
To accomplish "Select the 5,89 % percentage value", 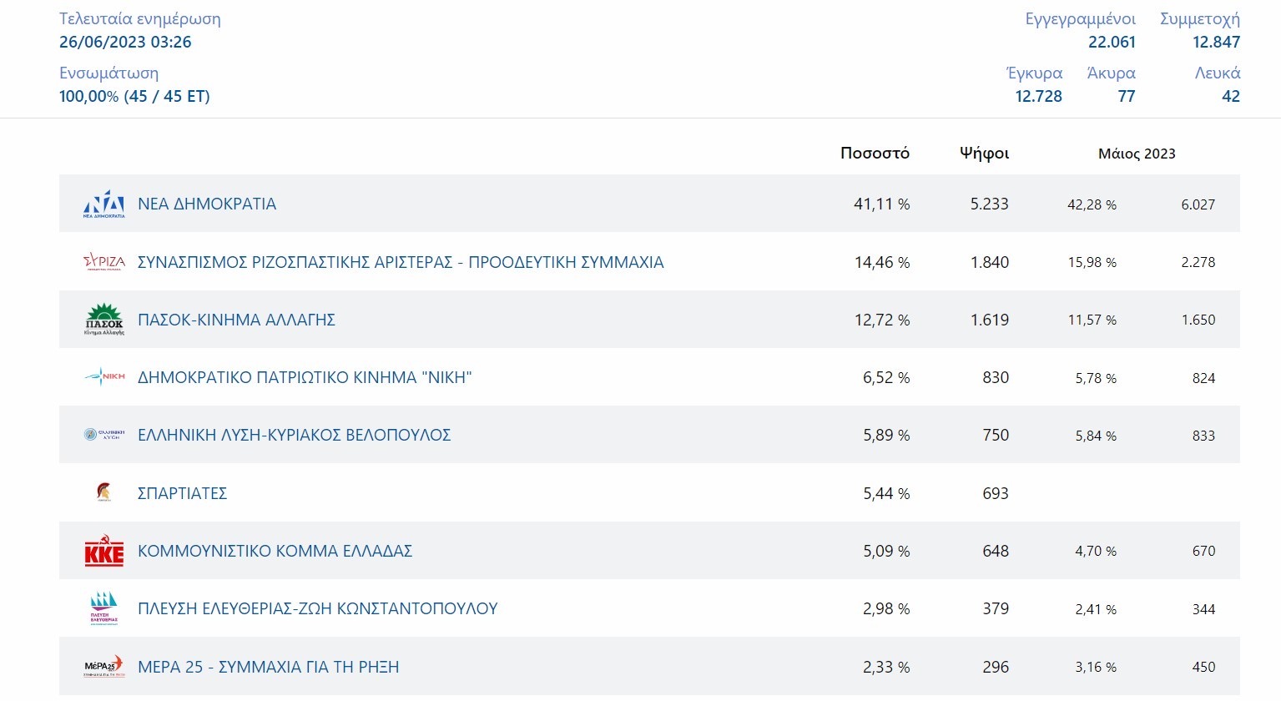I will tap(886, 435).
